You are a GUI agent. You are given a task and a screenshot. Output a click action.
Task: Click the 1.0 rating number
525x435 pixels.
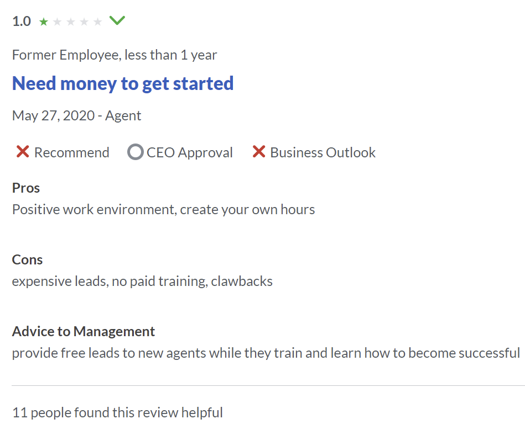pyautogui.click(x=22, y=22)
